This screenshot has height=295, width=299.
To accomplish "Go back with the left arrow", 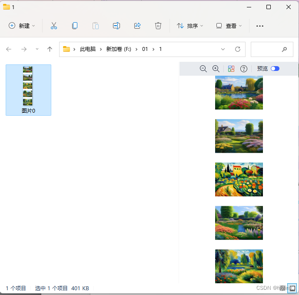I will 9,49.
